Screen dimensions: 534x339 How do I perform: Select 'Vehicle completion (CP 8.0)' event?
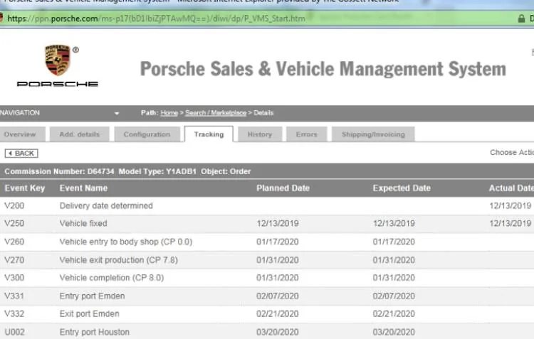112,278
